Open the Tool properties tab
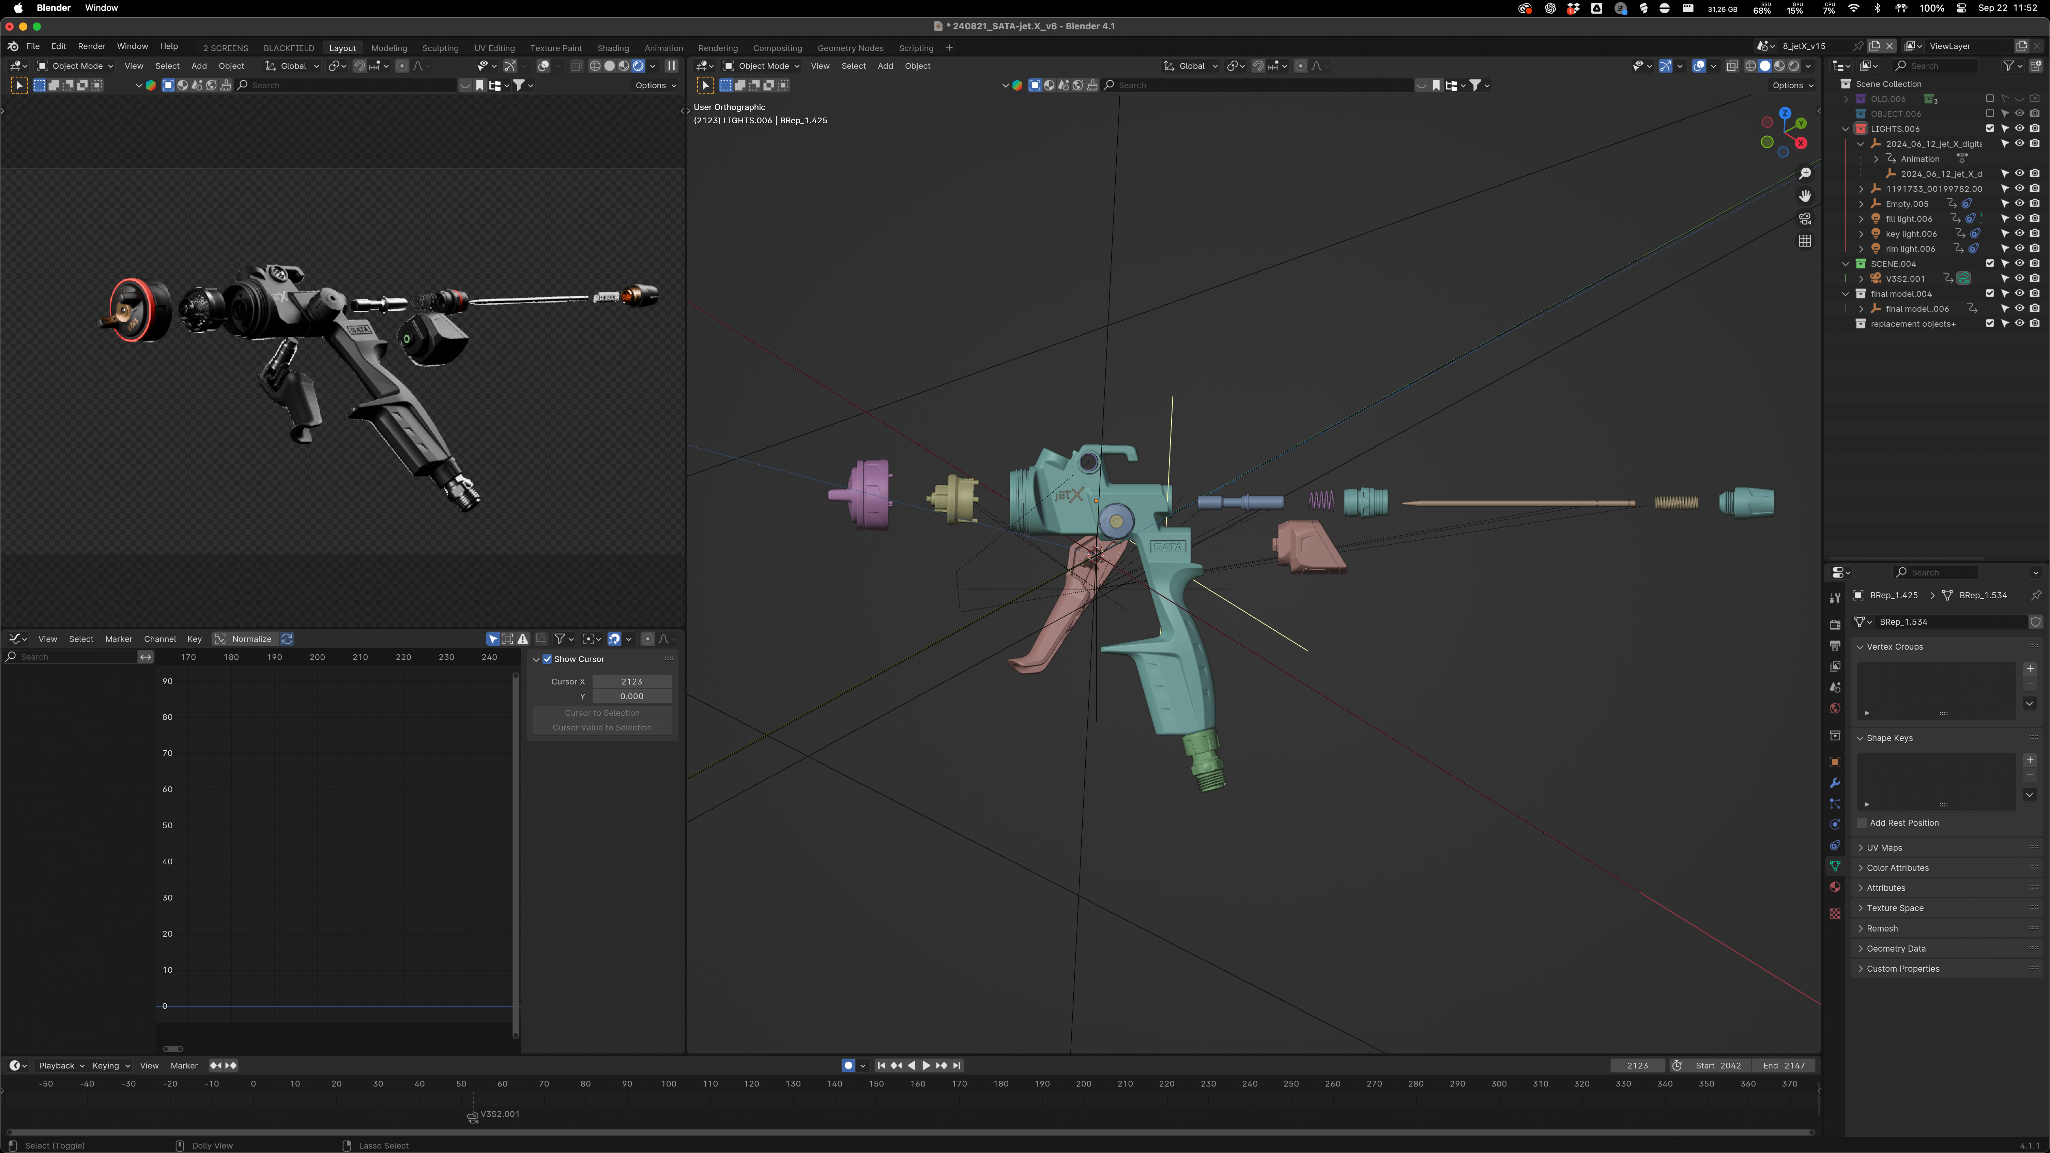This screenshot has width=2050, height=1153. click(1835, 598)
